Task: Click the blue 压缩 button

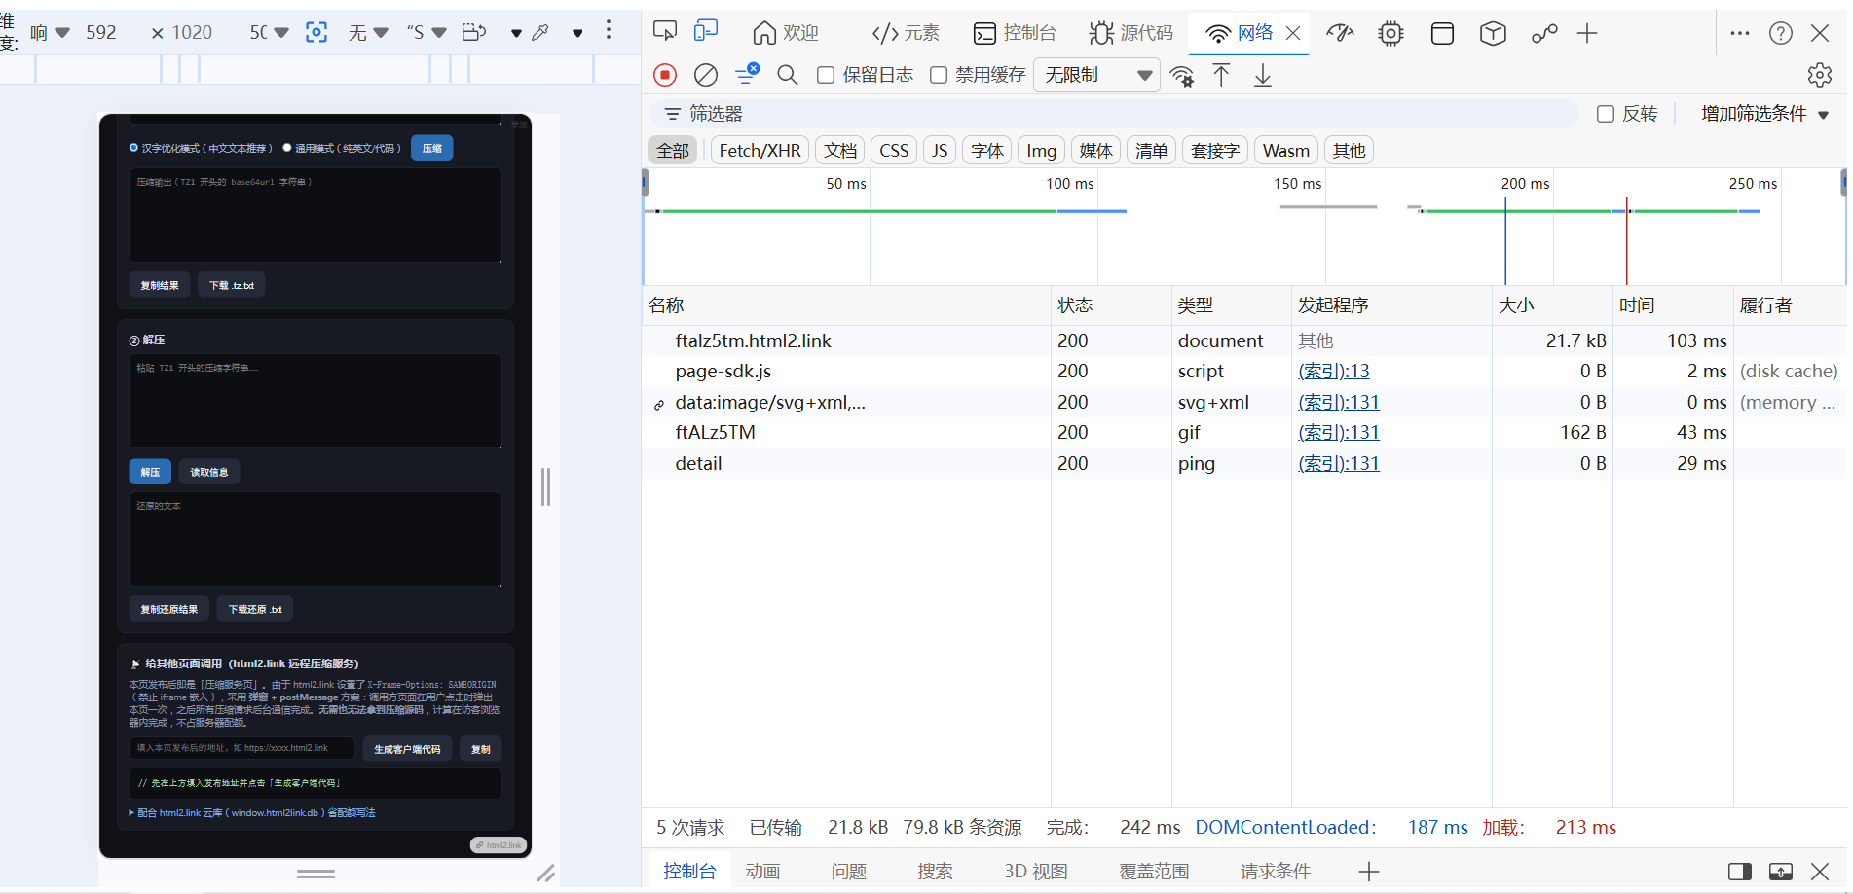Action: pos(432,148)
